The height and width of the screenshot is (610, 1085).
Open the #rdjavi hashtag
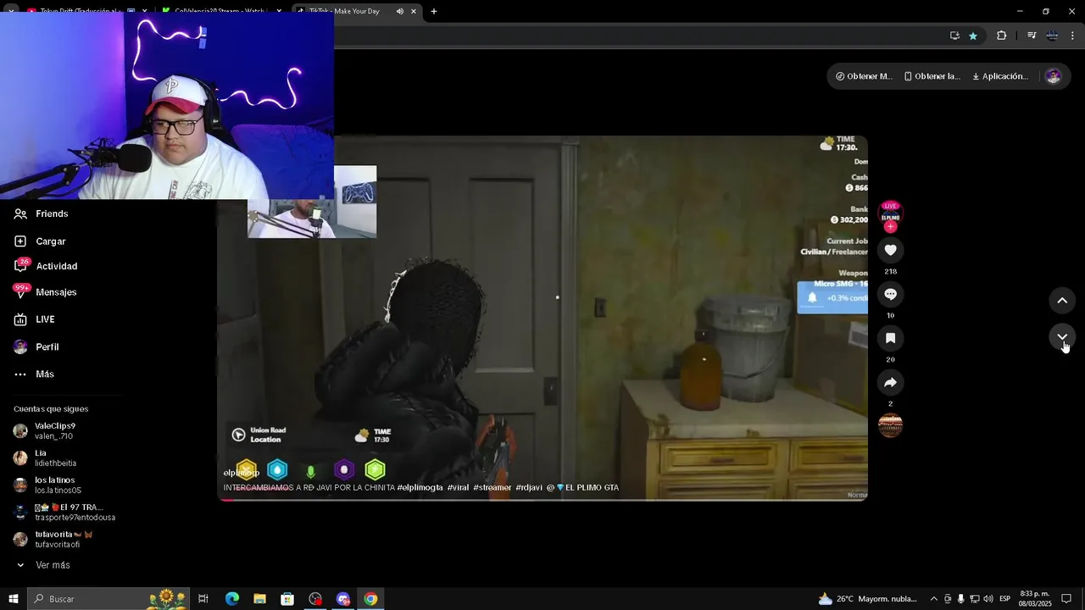pos(529,488)
